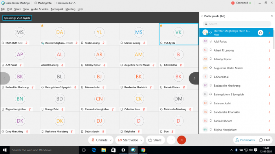Open File Explorer from taskbar
Screen dimensions: 275x154
click(x=103, y=150)
